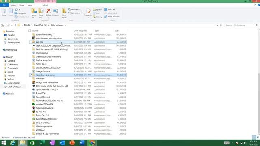The height and width of the screenshot is (146, 260).
Task: Expand the 1 Gb Software breadcrumb arrow
Action: [x=65, y=25]
